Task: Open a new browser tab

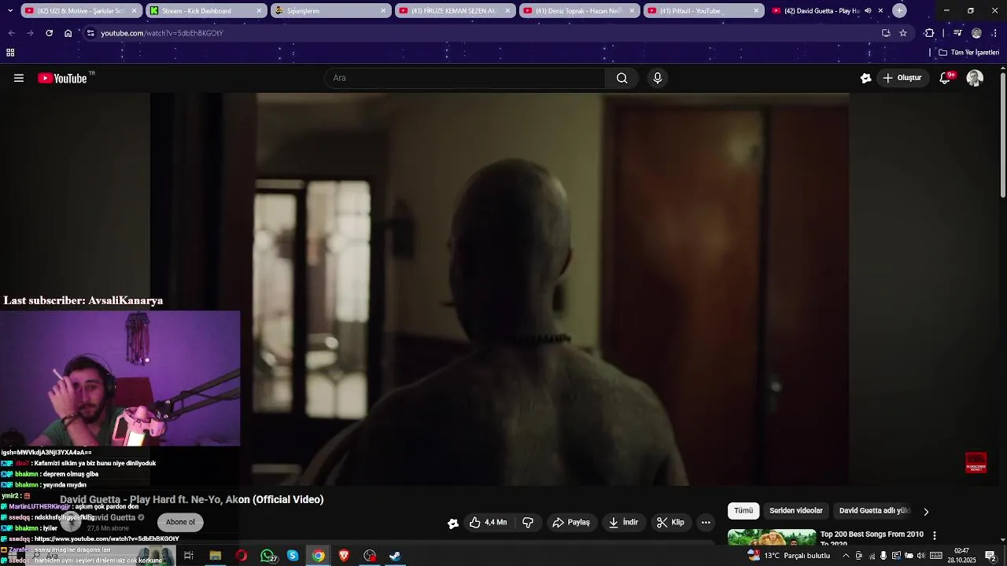Action: pyautogui.click(x=899, y=11)
